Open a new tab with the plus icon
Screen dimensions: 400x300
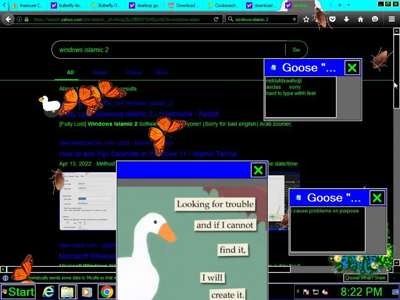(x=339, y=5)
